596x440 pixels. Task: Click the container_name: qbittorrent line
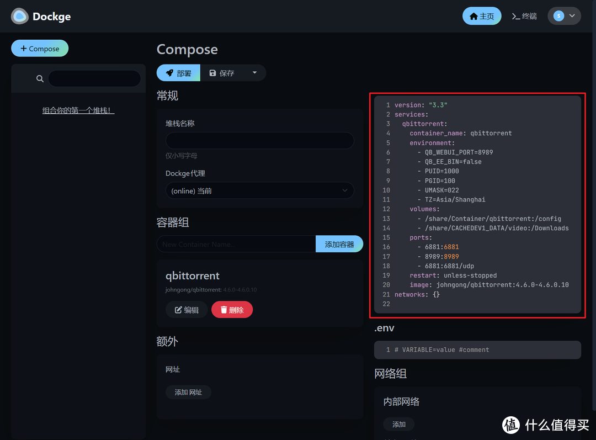coord(461,133)
